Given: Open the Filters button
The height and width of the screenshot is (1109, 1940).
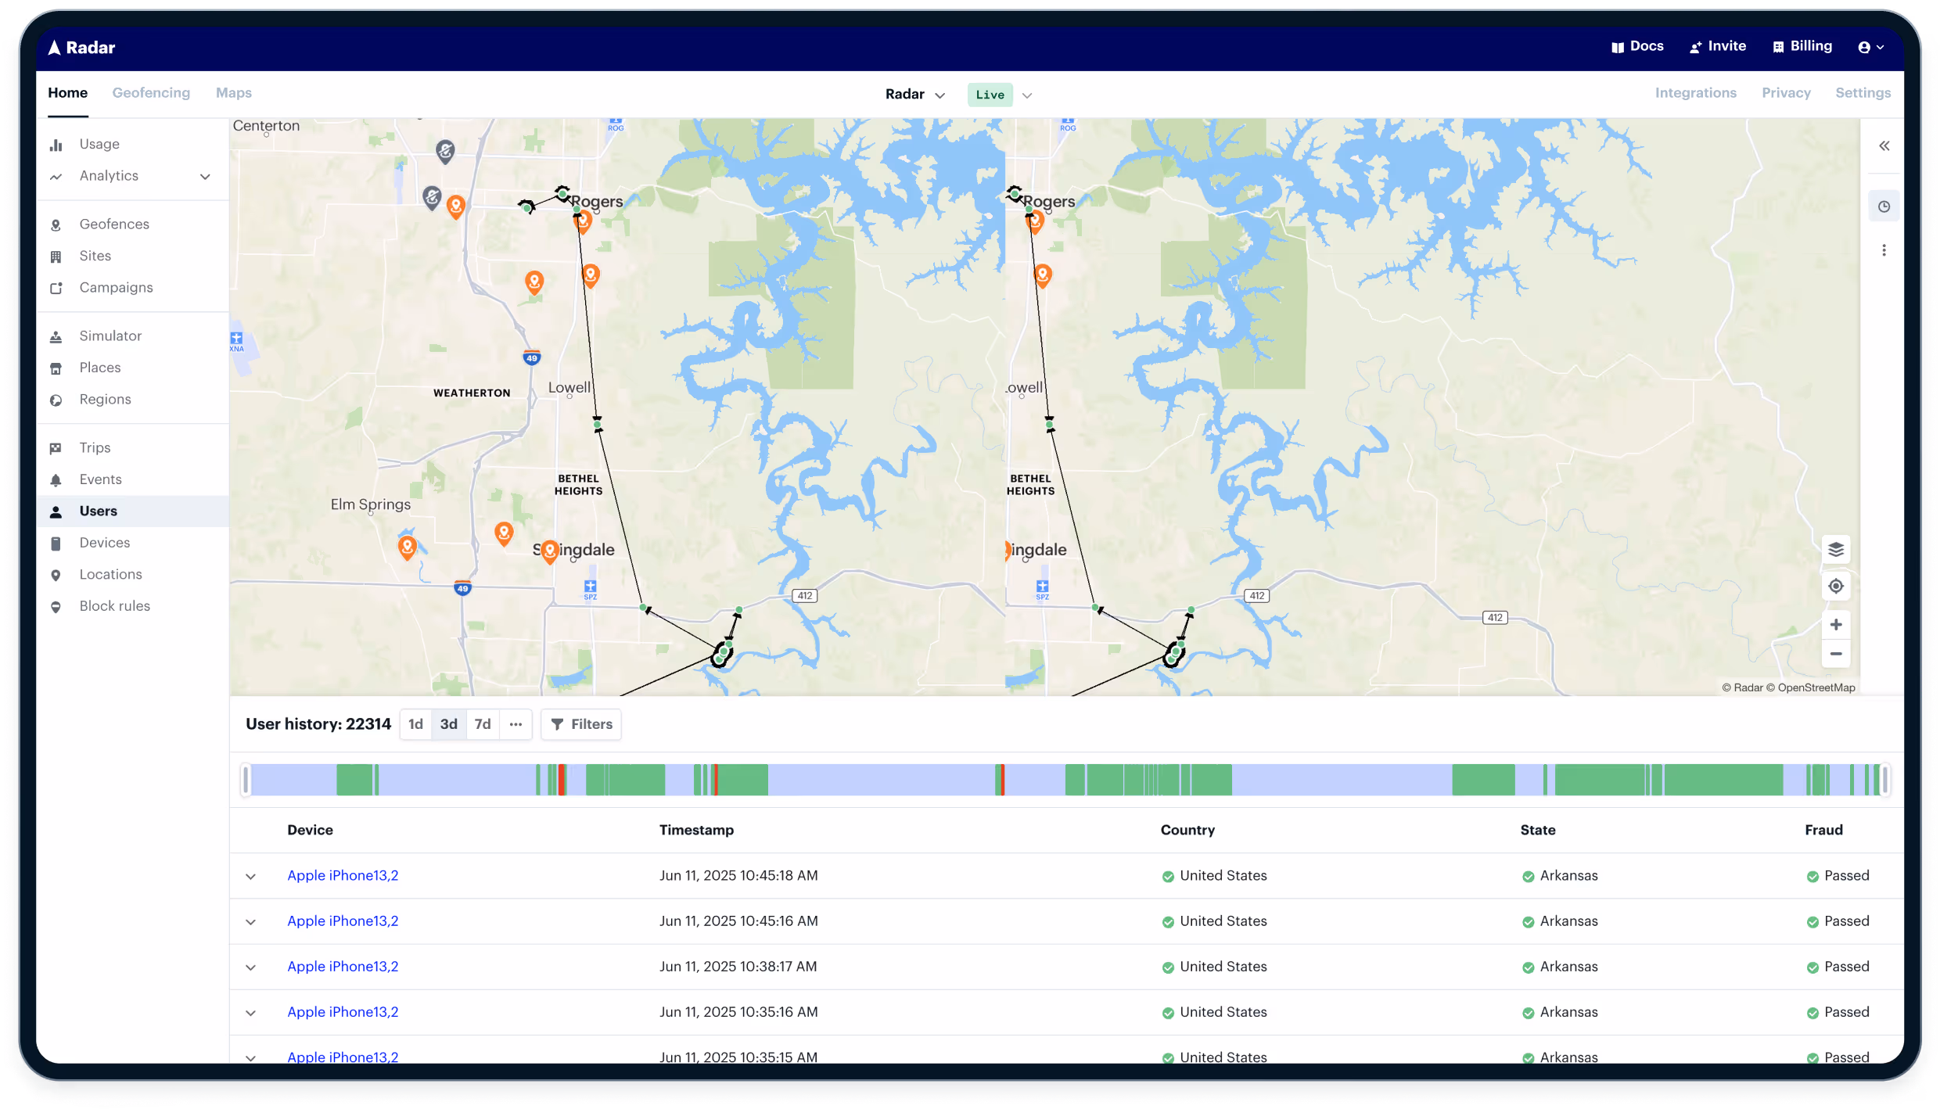Looking at the screenshot, I should [x=581, y=724].
